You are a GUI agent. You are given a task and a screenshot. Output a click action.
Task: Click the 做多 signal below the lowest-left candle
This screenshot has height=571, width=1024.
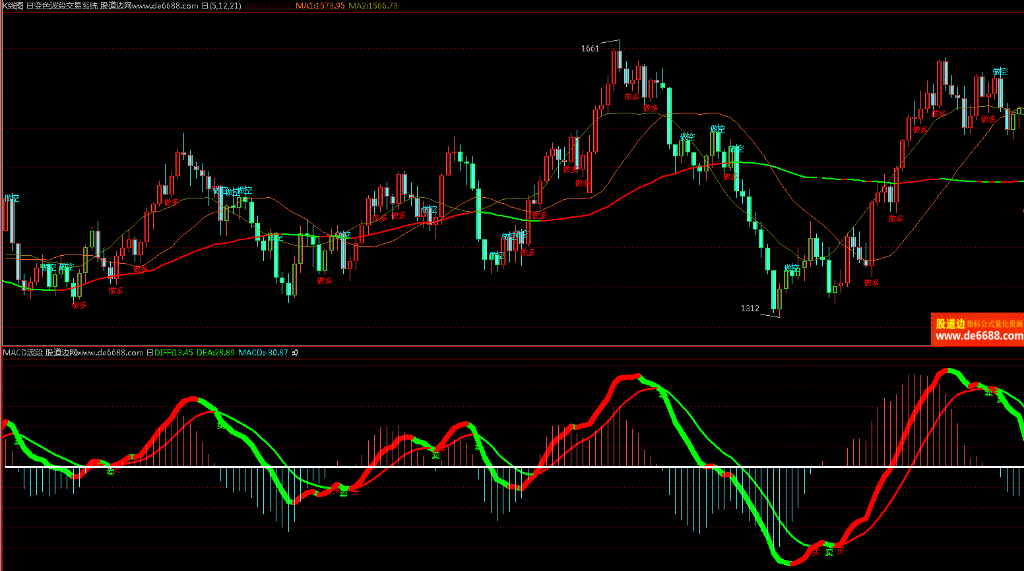point(79,305)
